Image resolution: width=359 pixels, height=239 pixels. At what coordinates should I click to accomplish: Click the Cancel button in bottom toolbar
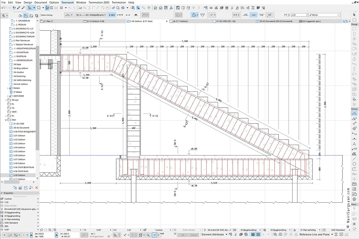(x=194, y=235)
